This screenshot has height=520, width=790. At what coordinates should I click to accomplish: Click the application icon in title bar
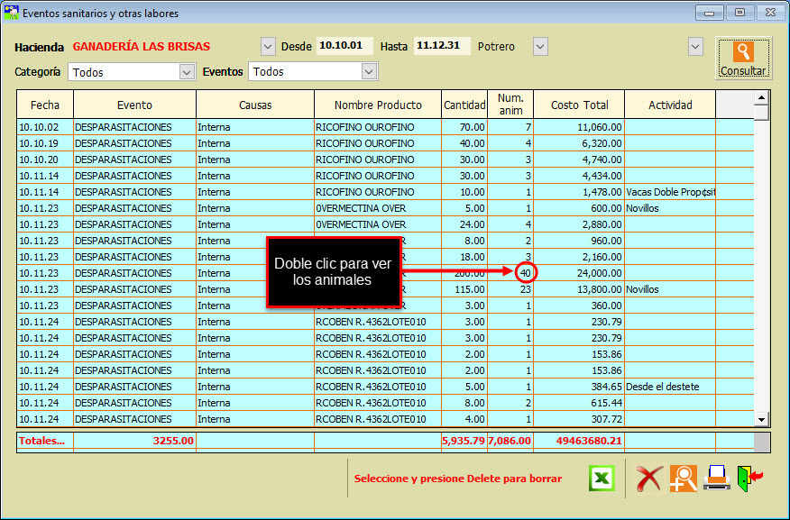11,14
